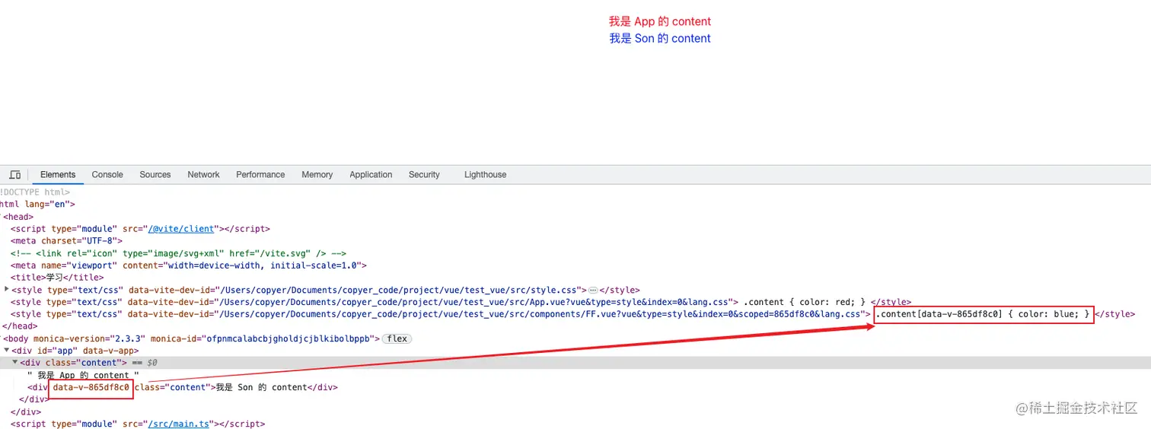Click the flex badge on the body tag
Viewport: 1151px width, 429px height.
(397, 338)
